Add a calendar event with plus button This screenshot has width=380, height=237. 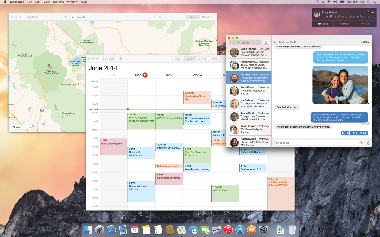coord(121,58)
